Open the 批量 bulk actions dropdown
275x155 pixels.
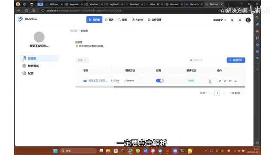pos(82,60)
